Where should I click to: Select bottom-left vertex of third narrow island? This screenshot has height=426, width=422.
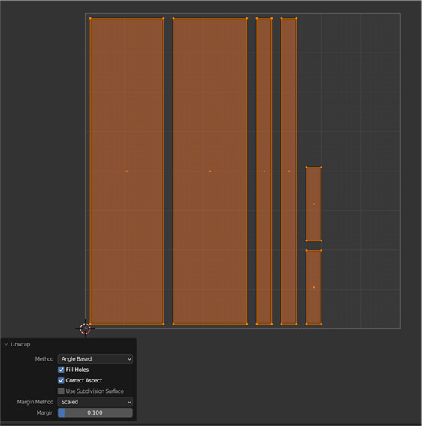click(x=257, y=324)
